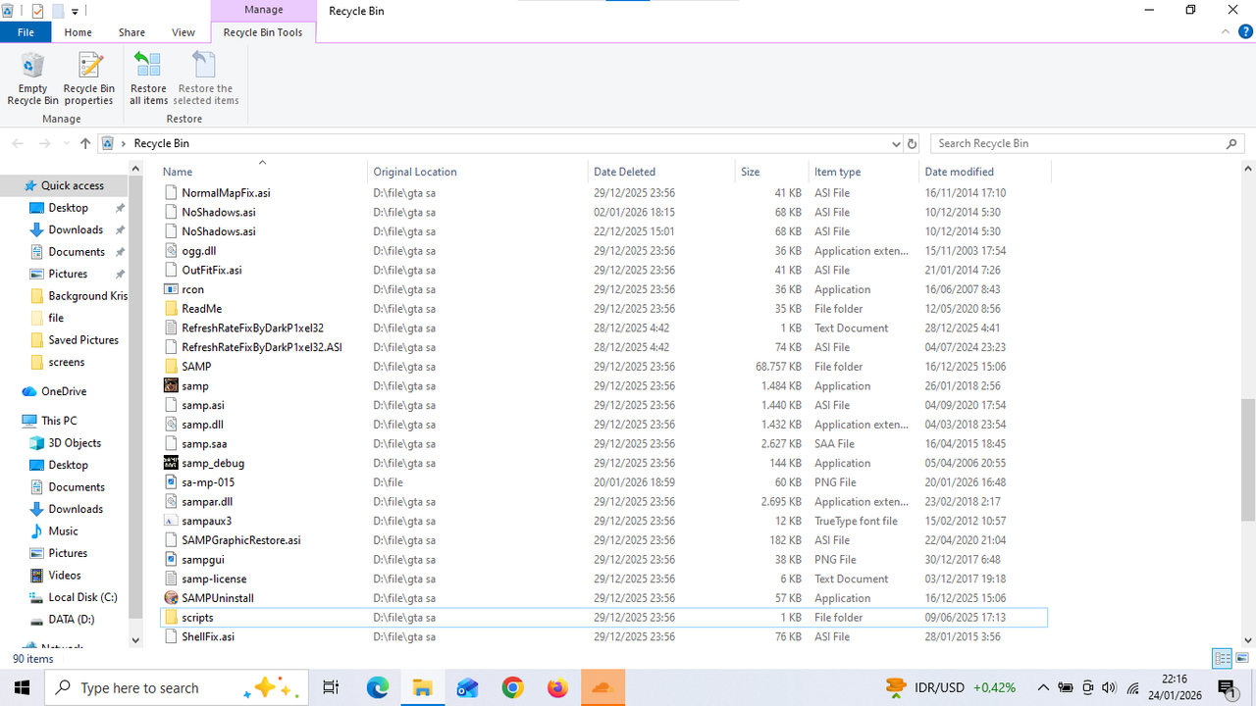
Task: Open Customize Quick Access Toolbar dropdown
Action: pos(75,11)
